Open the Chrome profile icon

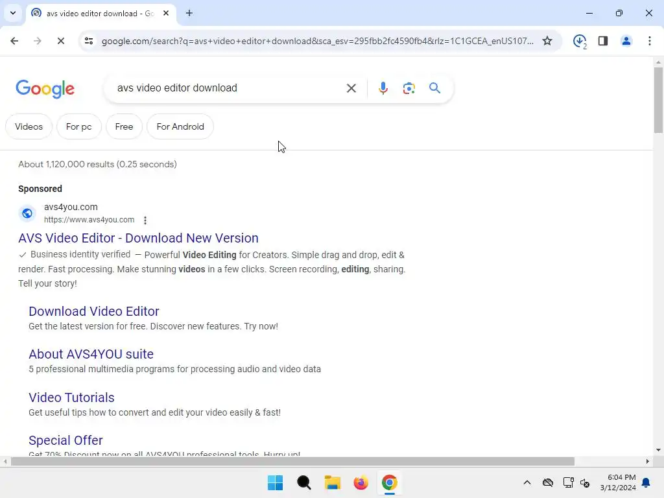click(x=626, y=41)
